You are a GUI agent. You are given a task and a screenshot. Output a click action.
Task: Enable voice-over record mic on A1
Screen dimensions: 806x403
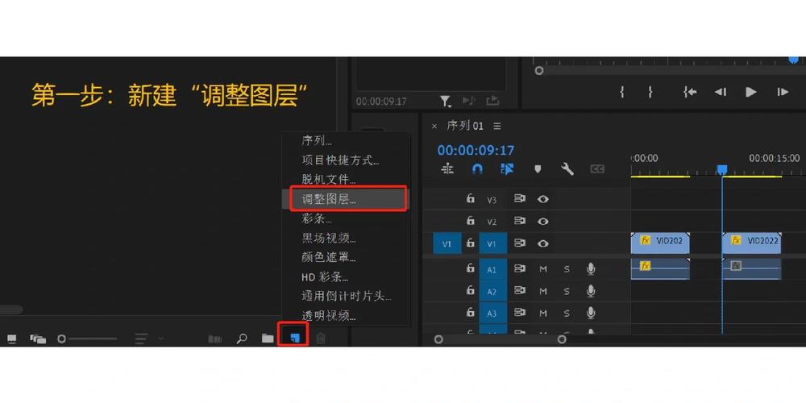tap(591, 269)
